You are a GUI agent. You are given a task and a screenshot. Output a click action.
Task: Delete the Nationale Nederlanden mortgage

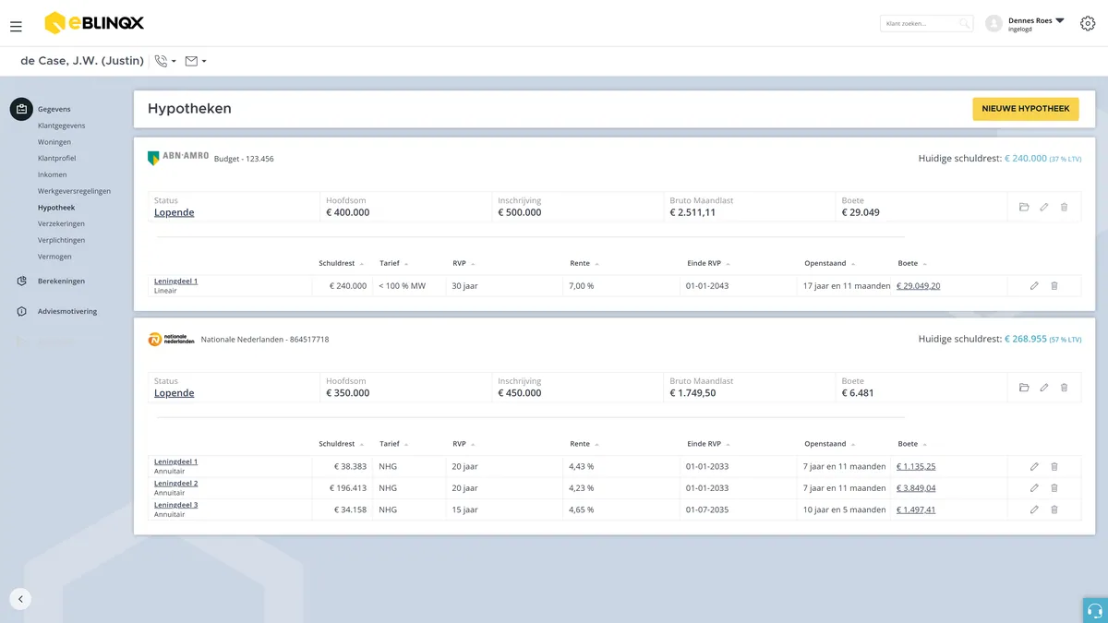tap(1064, 388)
